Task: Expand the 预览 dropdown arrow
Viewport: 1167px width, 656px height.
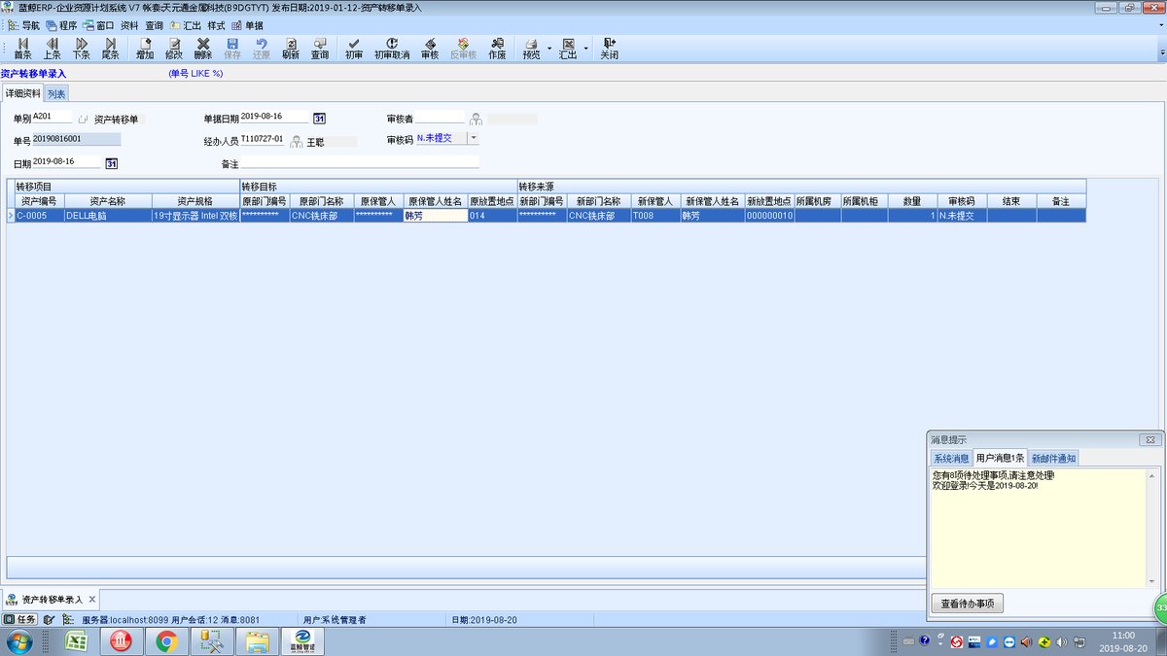Action: pyautogui.click(x=549, y=49)
